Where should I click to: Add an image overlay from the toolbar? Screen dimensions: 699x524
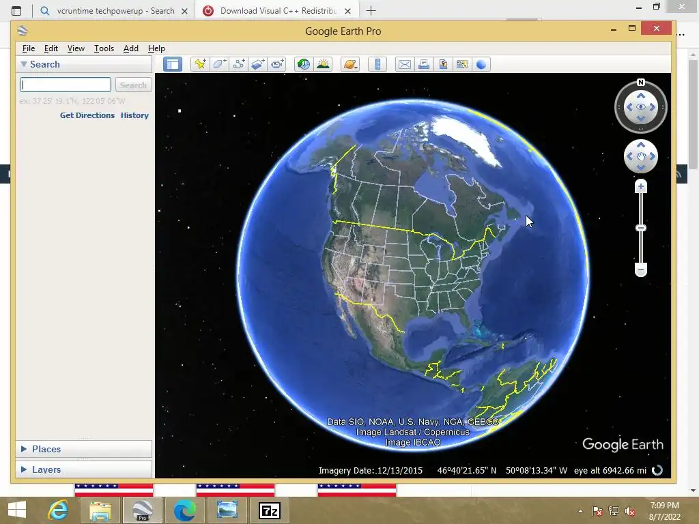tap(257, 65)
